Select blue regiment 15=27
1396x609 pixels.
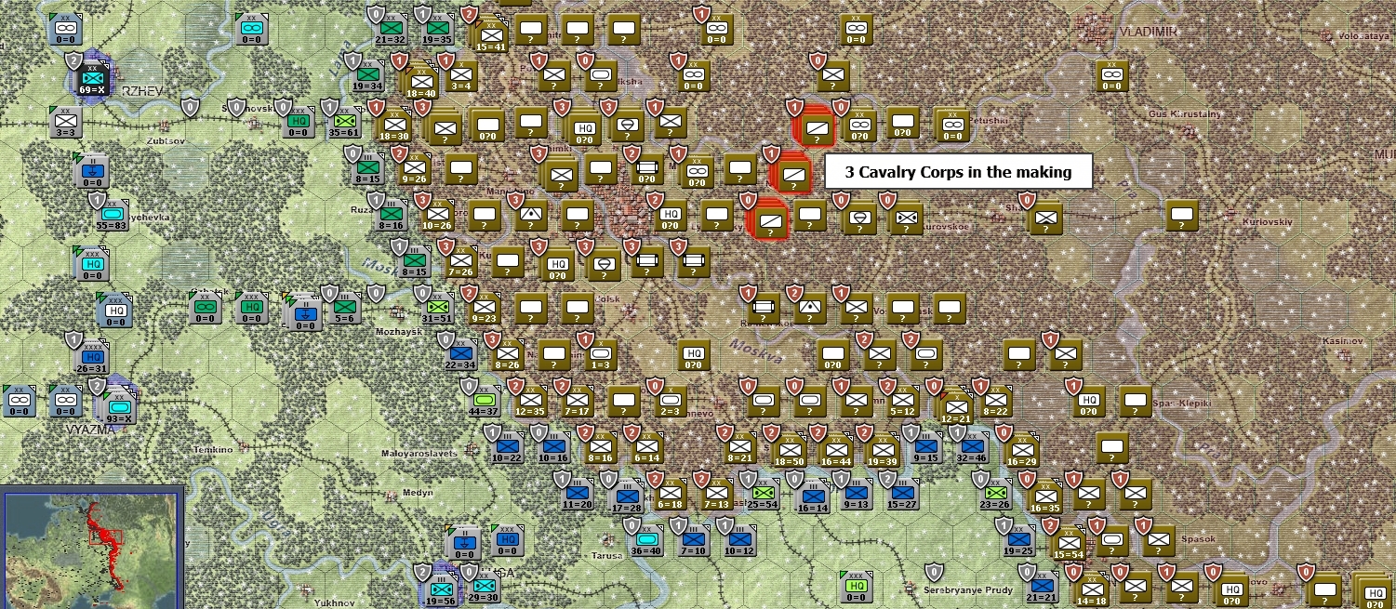pyautogui.click(x=902, y=493)
